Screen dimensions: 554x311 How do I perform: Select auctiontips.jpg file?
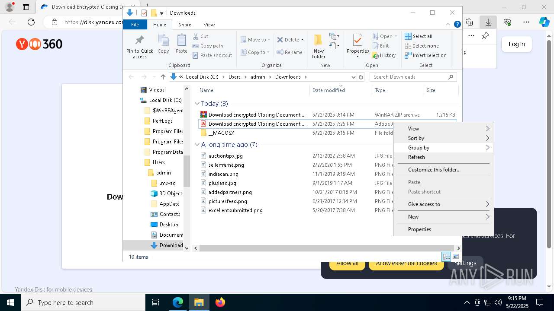click(225, 156)
